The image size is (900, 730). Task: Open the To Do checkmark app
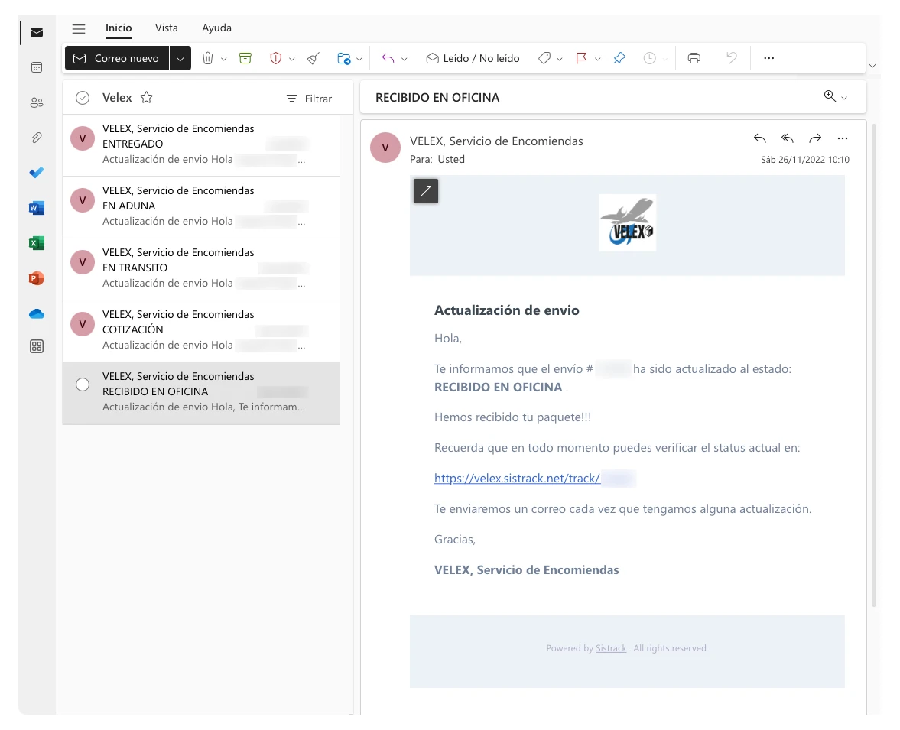tap(37, 173)
